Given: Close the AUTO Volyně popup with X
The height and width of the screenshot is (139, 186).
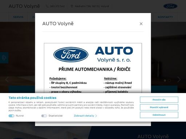Looking at the screenshot, I should tap(141, 24).
